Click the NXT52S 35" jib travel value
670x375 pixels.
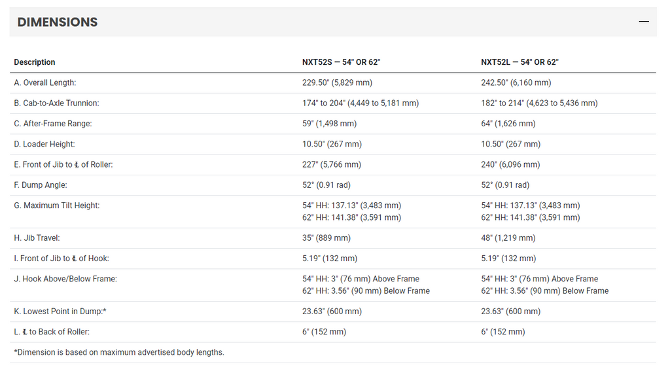coord(326,238)
